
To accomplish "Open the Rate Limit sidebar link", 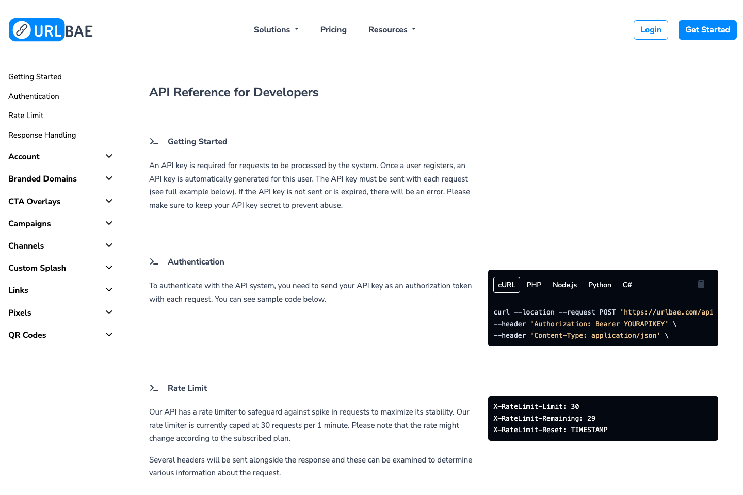I will click(x=26, y=115).
